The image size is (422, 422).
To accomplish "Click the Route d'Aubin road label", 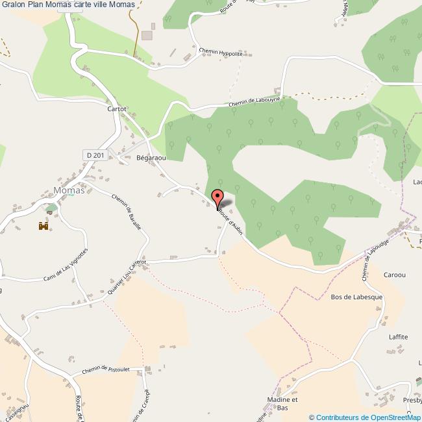I will 230,221.
